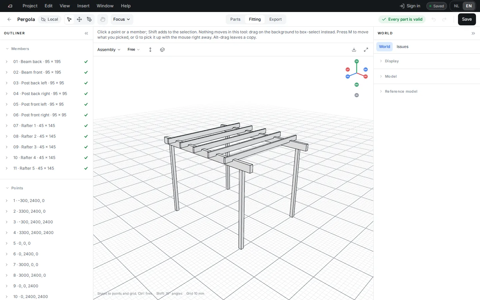Activate the hand pan tool
480x300 pixels.
coord(103,19)
